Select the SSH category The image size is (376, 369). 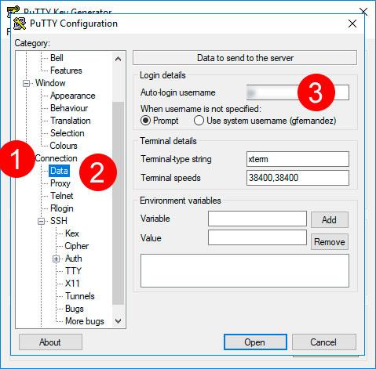59,221
